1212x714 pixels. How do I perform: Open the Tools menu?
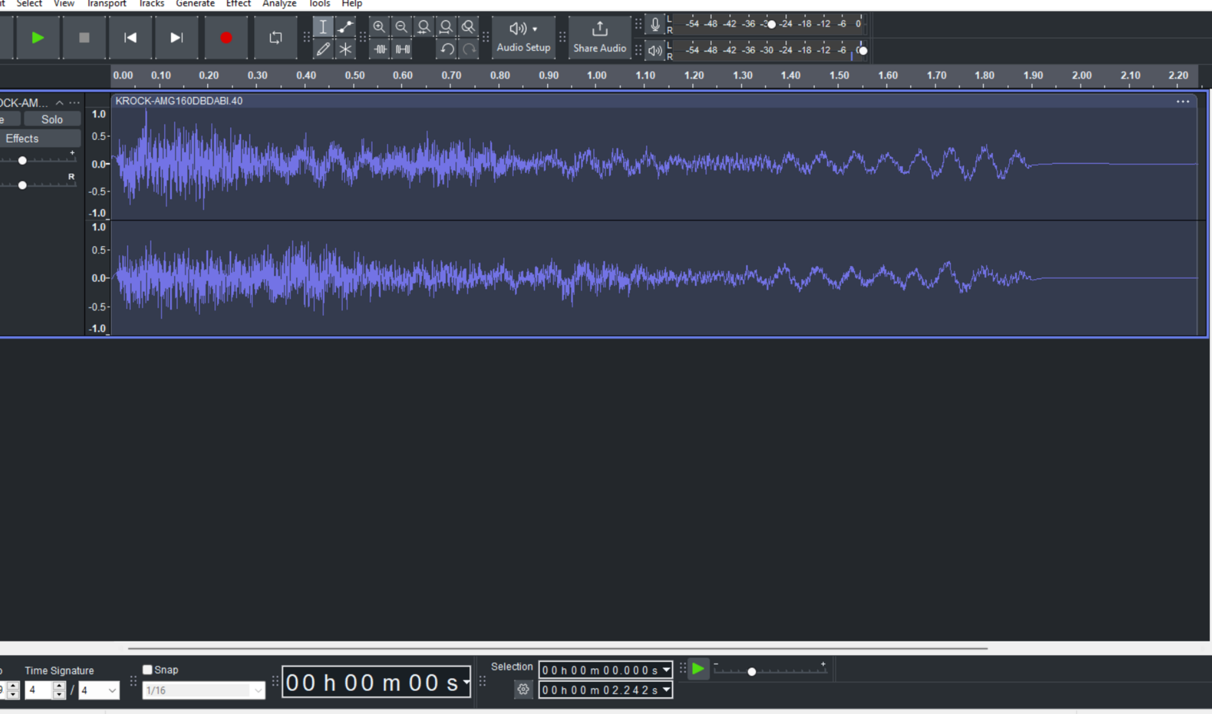(x=319, y=4)
